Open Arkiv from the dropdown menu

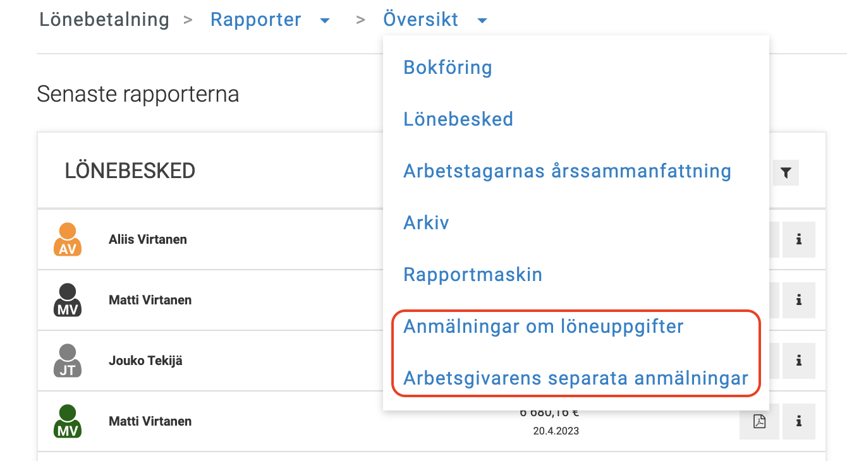[425, 222]
